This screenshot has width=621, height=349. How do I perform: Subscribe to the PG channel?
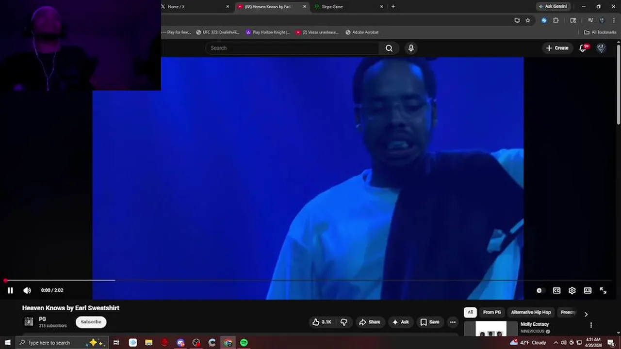pos(91,322)
